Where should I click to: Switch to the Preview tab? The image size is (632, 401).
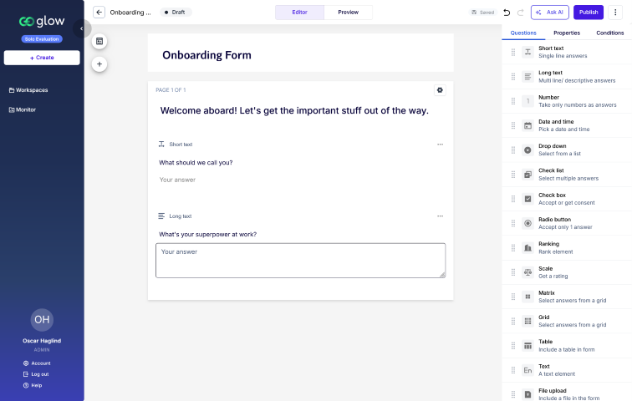[349, 13]
